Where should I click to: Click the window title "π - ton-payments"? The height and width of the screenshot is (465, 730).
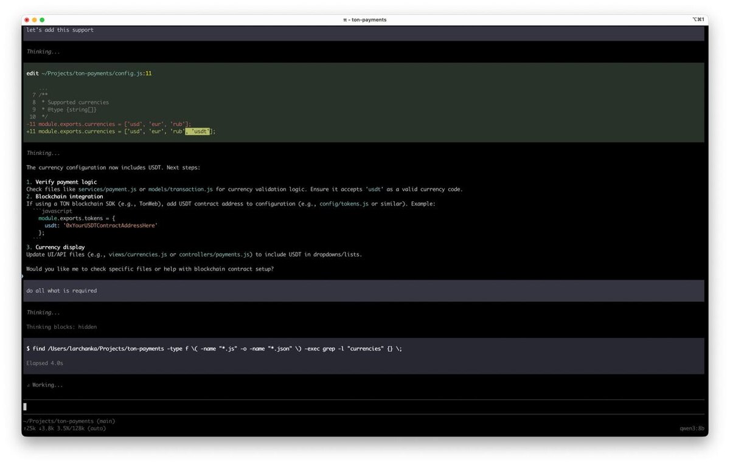pos(365,19)
